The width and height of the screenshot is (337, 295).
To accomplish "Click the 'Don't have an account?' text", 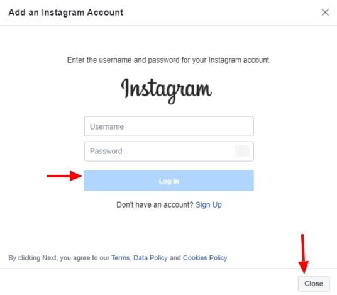I will pos(155,204).
